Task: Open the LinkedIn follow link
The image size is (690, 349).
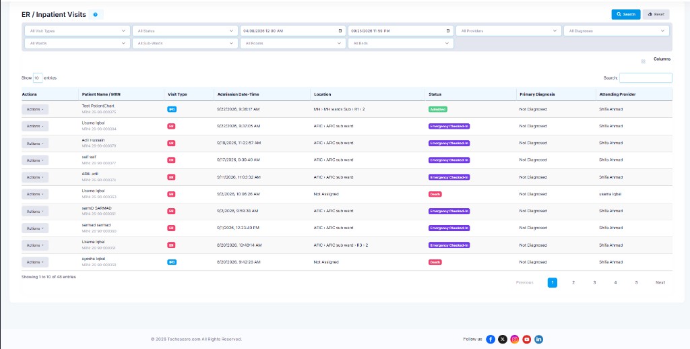Action: click(538, 340)
